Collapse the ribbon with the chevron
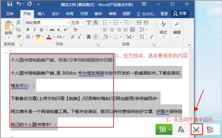Image resolution: width=222 pixels, height=138 pixels. click(x=189, y=45)
